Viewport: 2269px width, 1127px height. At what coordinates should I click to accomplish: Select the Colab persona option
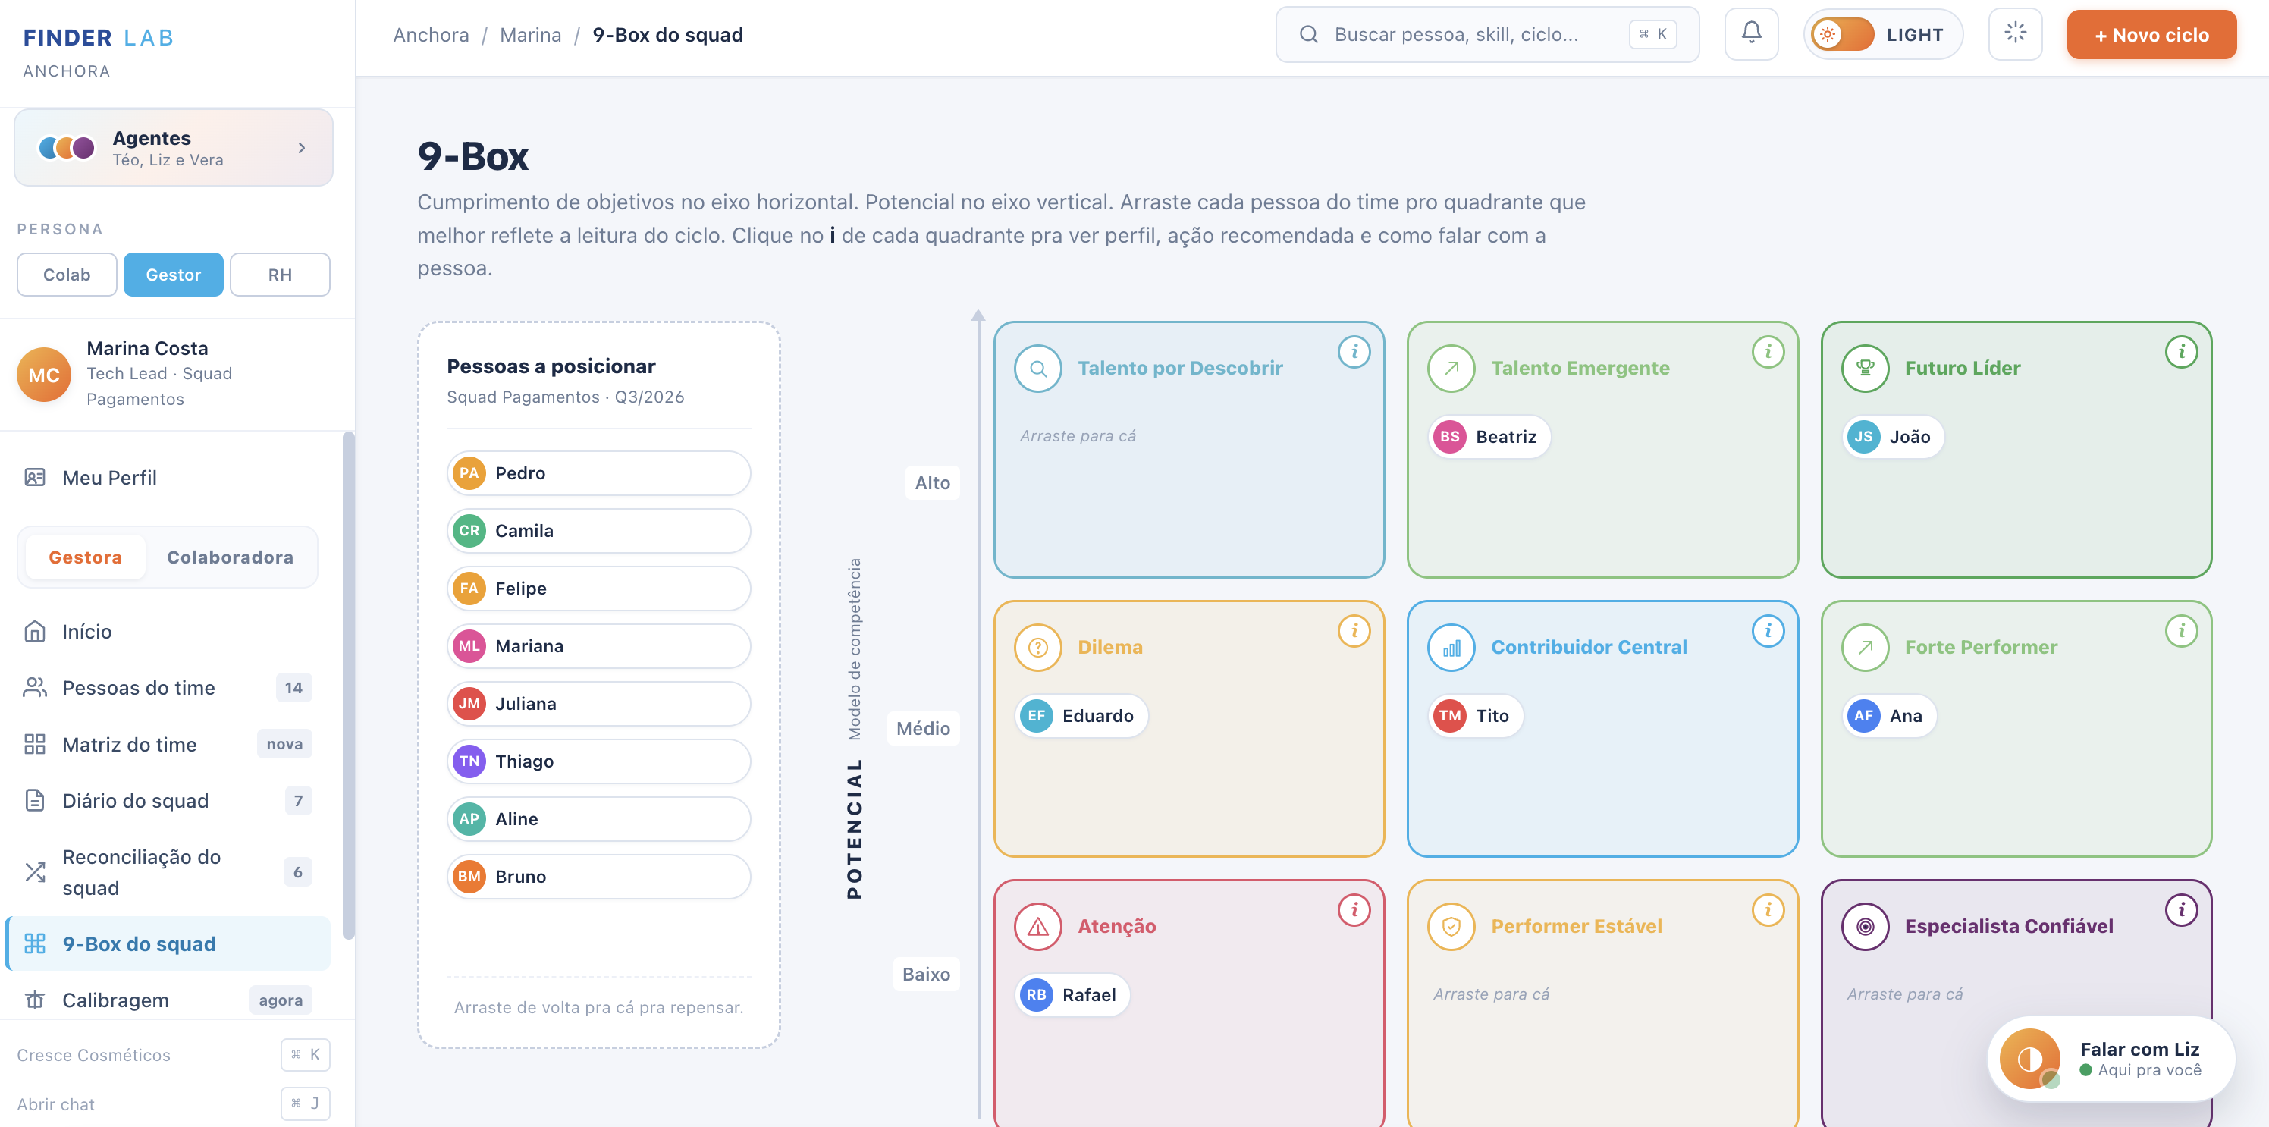click(67, 275)
